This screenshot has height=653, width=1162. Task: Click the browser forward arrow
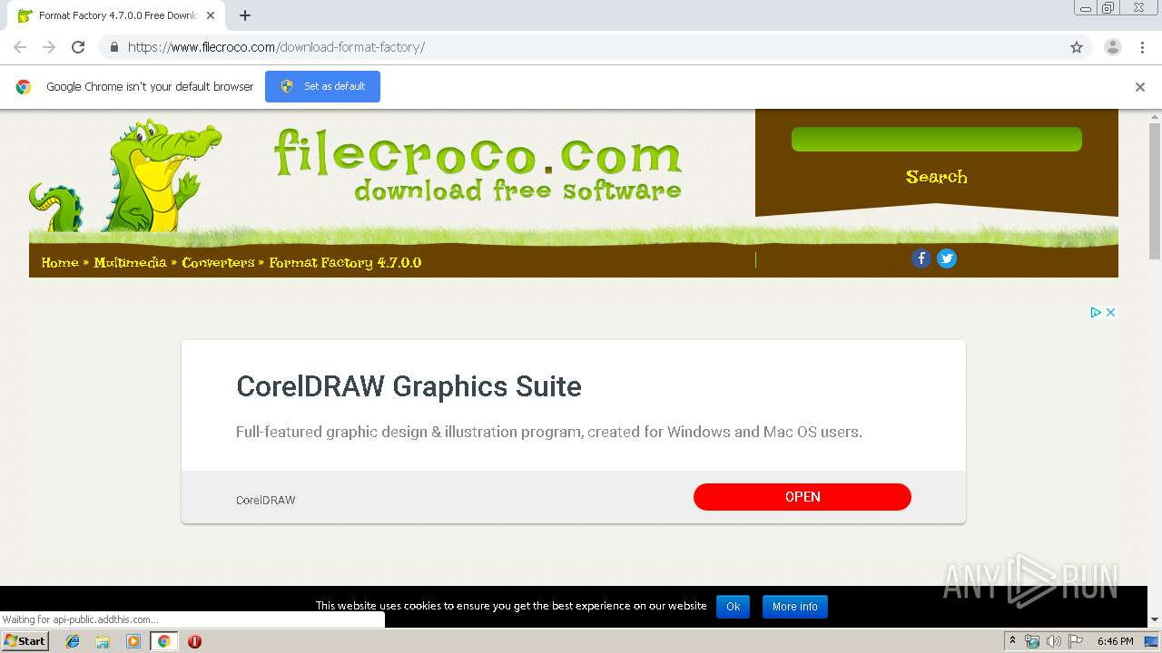(x=49, y=47)
